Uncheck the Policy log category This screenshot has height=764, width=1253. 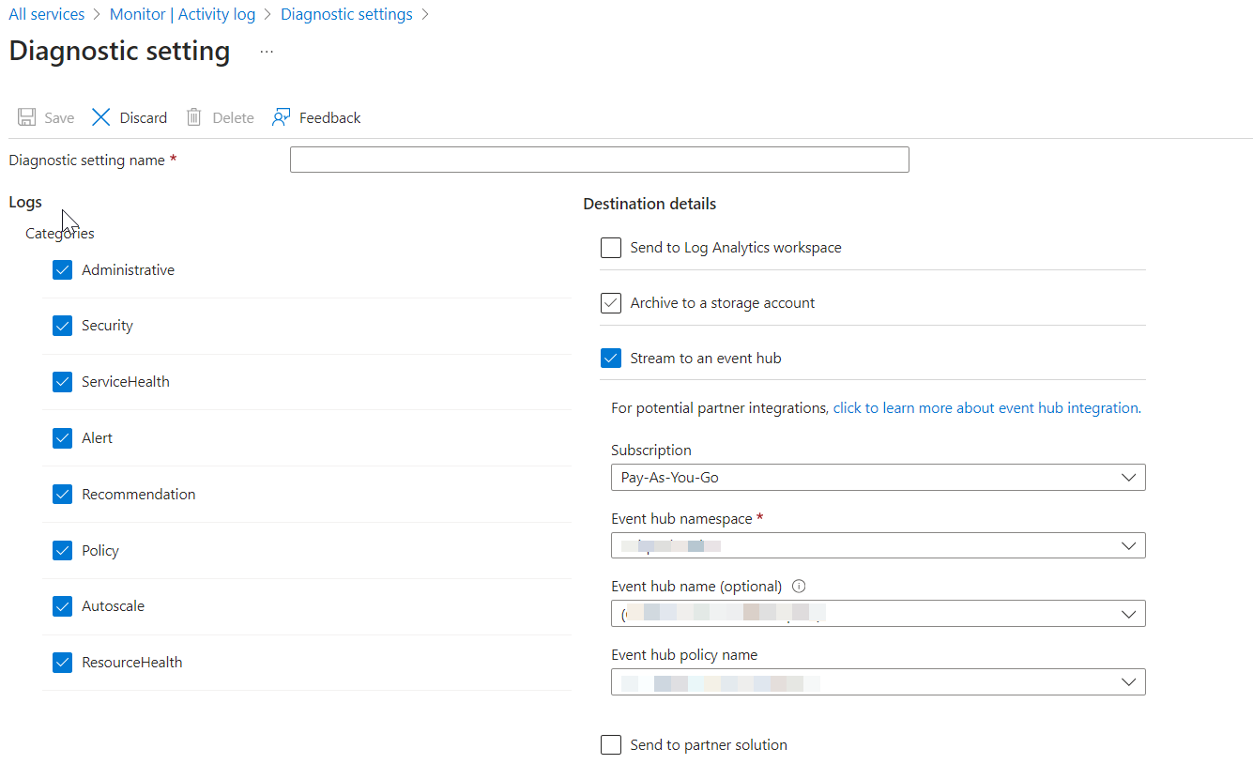(62, 551)
